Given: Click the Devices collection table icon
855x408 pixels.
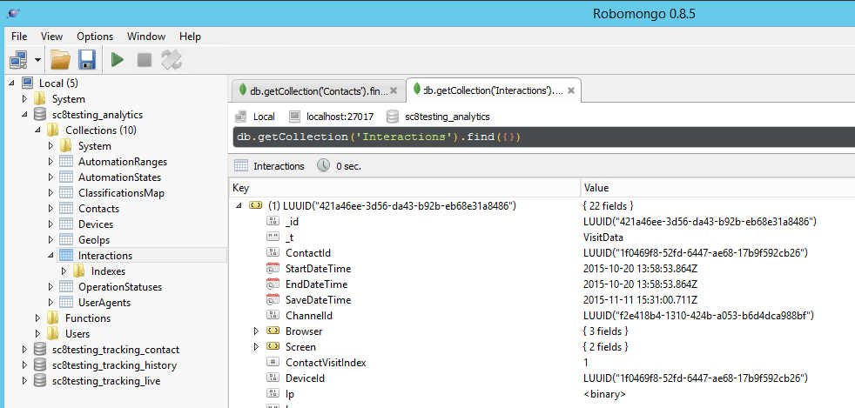Looking at the screenshot, I should [x=66, y=224].
